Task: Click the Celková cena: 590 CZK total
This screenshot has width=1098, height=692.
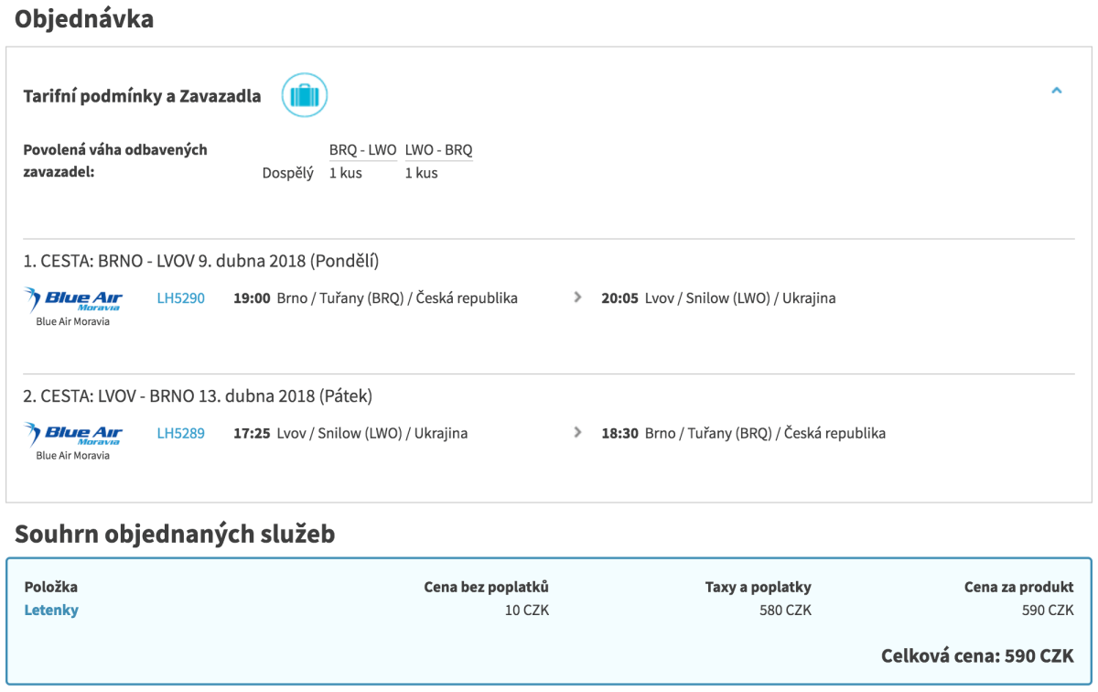Action: (x=976, y=656)
